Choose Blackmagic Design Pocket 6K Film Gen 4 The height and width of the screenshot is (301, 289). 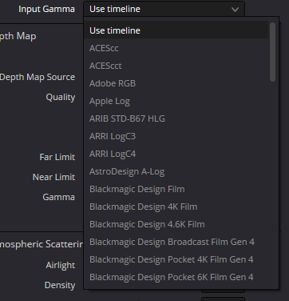(176, 277)
